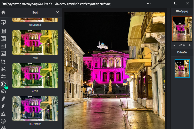Viewport: 194px width, 129px height.
Task: Apply the PEAR effect preset
Action: pyautogui.click(x=35, y=43)
